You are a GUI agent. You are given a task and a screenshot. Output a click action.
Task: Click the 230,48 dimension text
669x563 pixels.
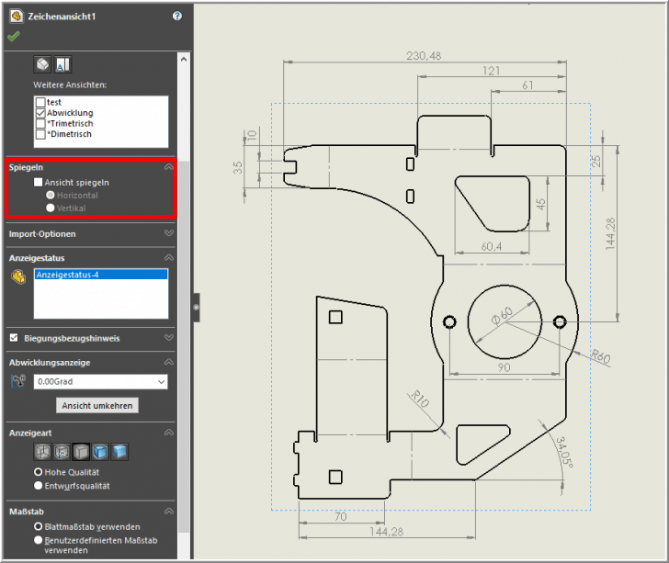[x=424, y=56]
